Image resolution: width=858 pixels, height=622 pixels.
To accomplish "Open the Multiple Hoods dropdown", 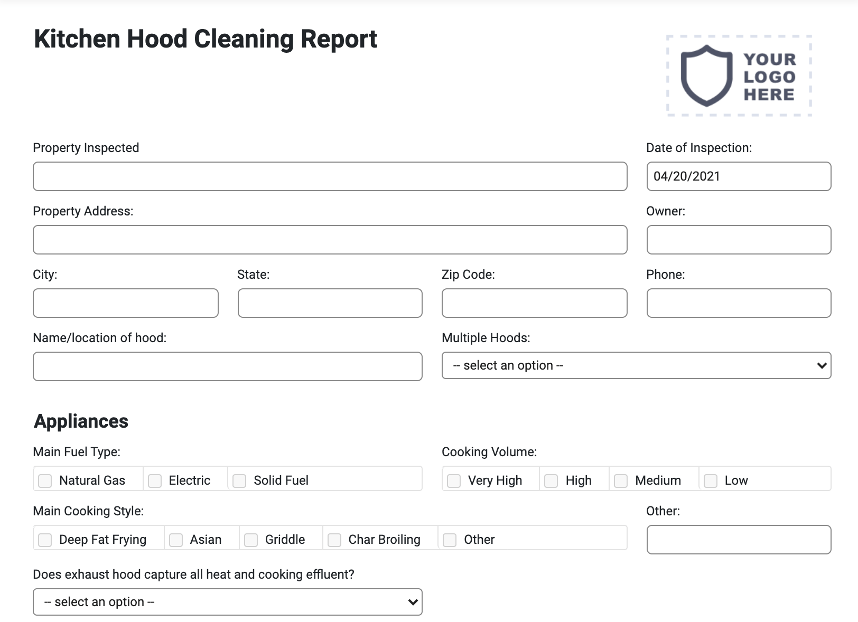I will (x=636, y=365).
